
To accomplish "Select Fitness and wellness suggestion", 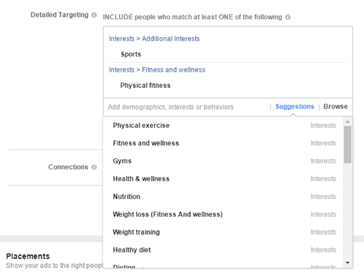I will click(x=224, y=143).
